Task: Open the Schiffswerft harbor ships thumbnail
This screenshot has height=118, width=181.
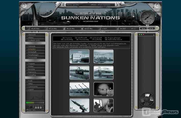Action: tap(104, 57)
